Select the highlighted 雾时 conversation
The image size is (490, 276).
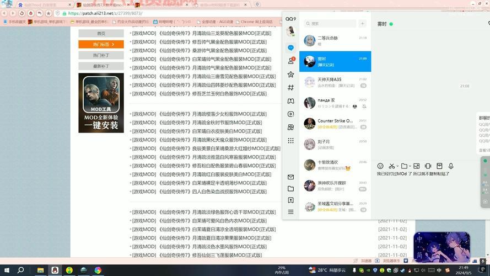335,61
